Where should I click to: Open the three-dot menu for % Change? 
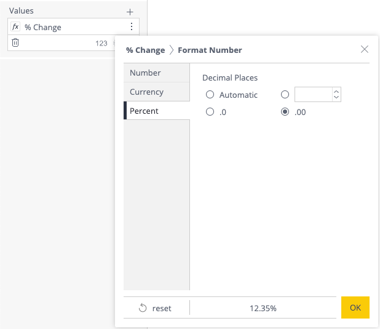point(131,27)
